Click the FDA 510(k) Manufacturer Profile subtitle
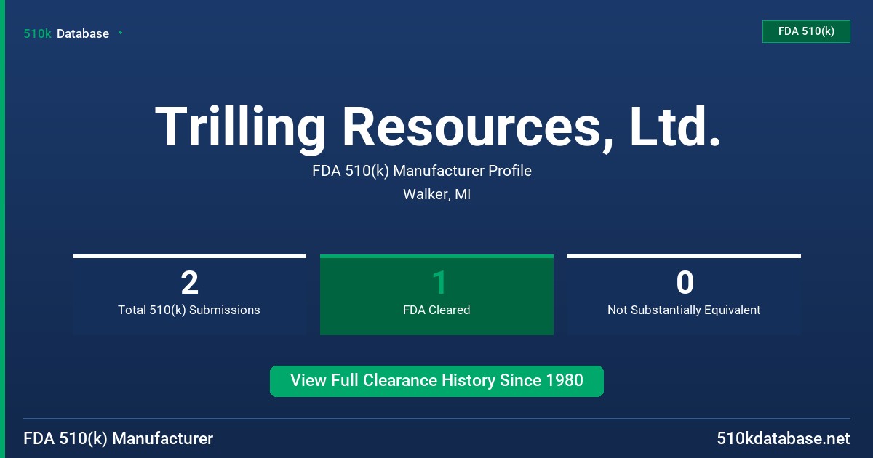 [x=422, y=171]
